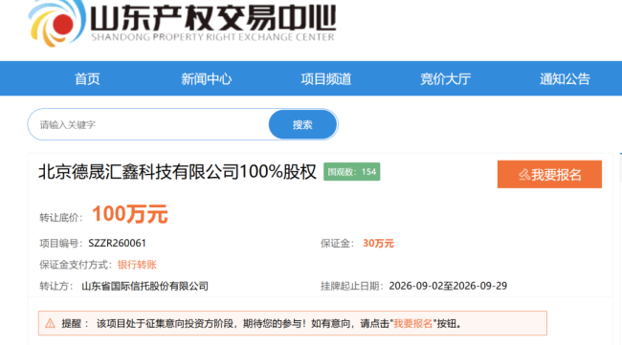Click the warning triangle icon beside 提醒
Screen dimensions: 622x345
pyautogui.click(x=50, y=324)
